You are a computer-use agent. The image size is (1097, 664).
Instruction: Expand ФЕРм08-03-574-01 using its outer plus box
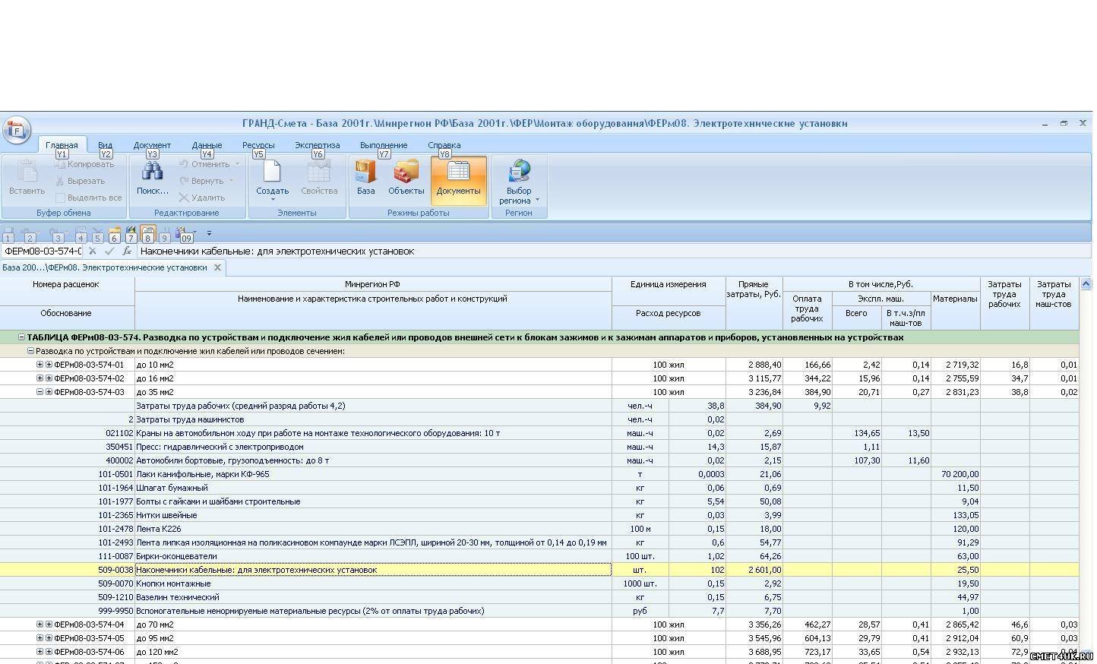pyautogui.click(x=40, y=365)
